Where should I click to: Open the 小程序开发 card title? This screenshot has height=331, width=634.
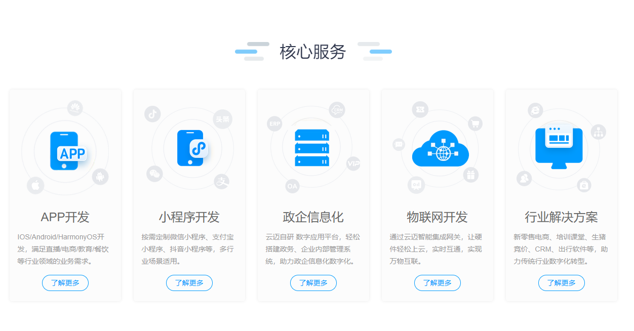(x=189, y=217)
